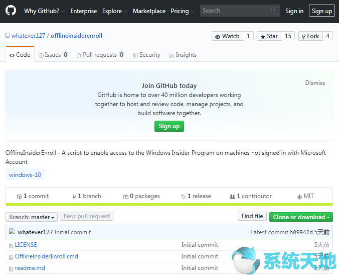Switch to the Security tab

(x=146, y=55)
